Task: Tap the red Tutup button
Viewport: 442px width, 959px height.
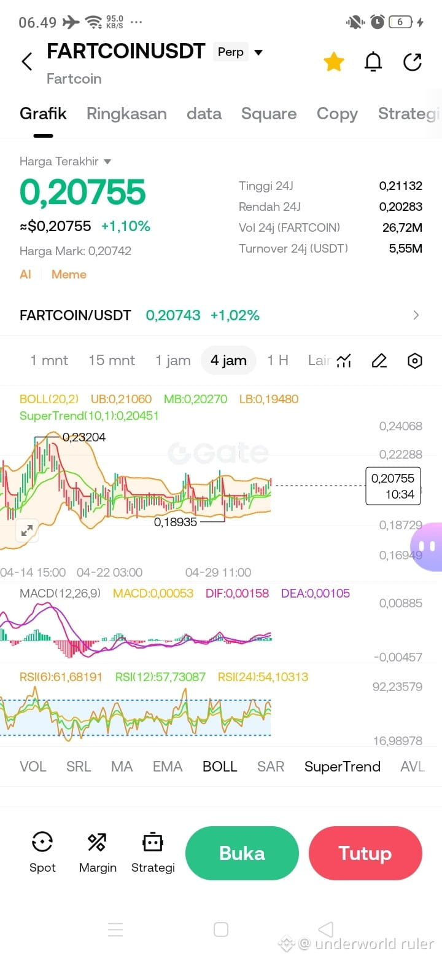Action: (365, 853)
